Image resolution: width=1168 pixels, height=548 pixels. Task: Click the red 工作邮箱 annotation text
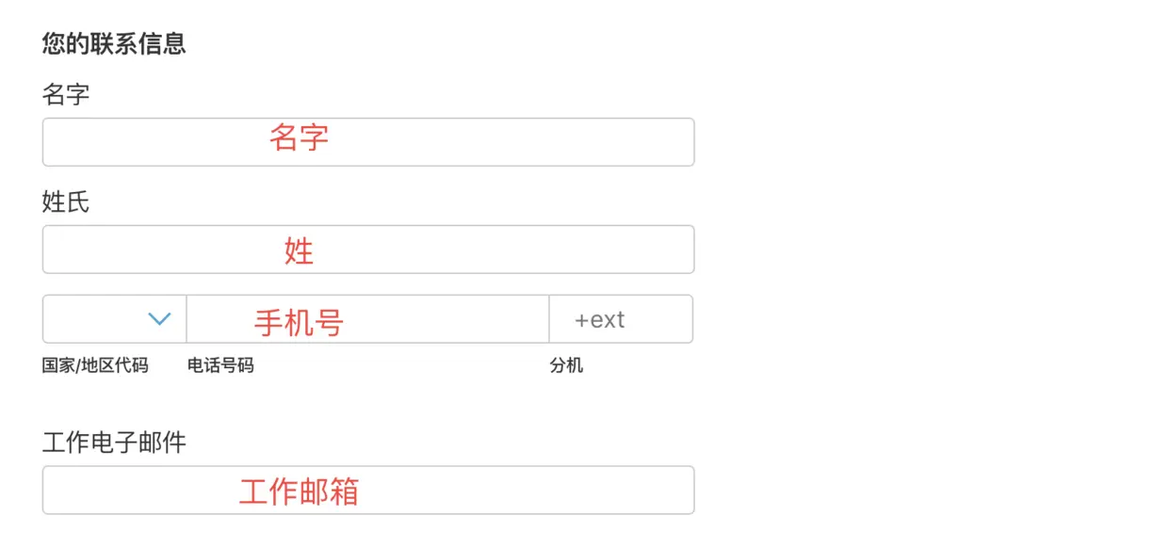click(299, 492)
